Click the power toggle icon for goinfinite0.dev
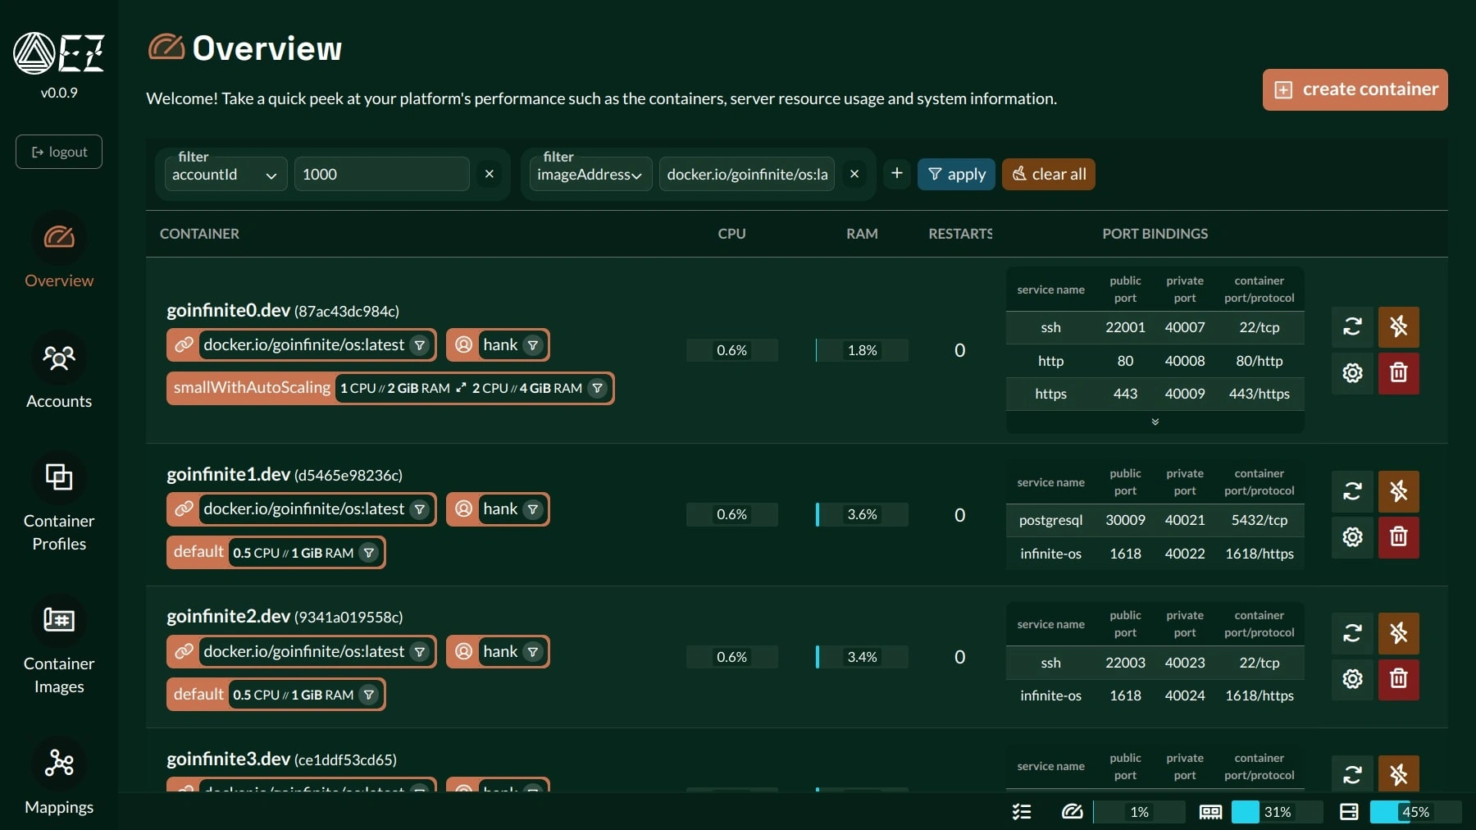Viewport: 1476px width, 830px height. point(1398,326)
